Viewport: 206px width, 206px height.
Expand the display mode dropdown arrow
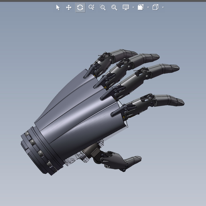click(x=133, y=7)
